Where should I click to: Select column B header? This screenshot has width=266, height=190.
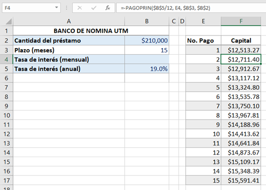pyautogui.click(x=147, y=21)
